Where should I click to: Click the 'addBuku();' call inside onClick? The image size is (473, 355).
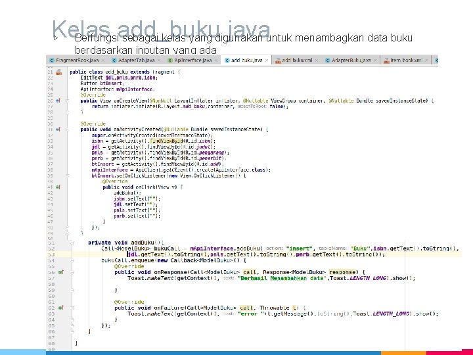127,193
